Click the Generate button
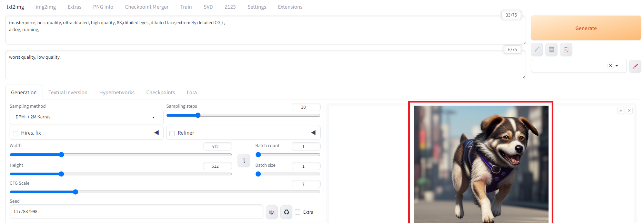The width and height of the screenshot is (643, 223). [586, 28]
